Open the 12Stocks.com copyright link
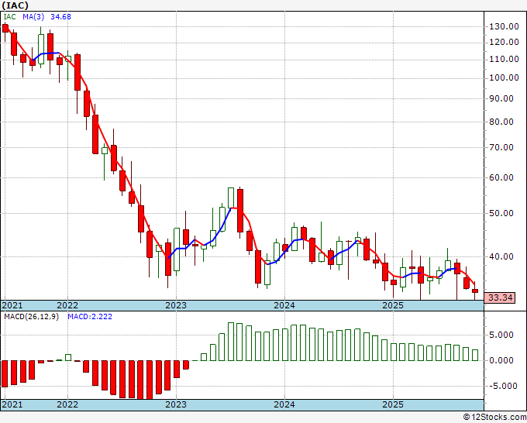This screenshot has width=527, height=423. click(494, 418)
